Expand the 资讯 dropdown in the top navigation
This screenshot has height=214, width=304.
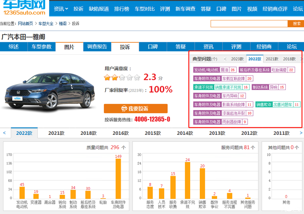61,9
